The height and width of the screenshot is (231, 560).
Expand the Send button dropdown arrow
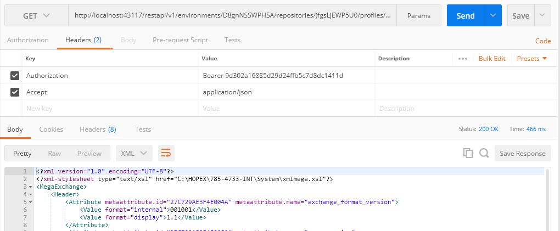493,16
